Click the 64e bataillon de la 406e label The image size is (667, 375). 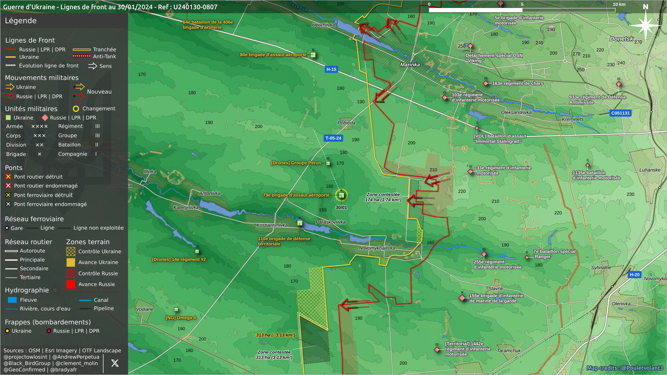[208, 25]
